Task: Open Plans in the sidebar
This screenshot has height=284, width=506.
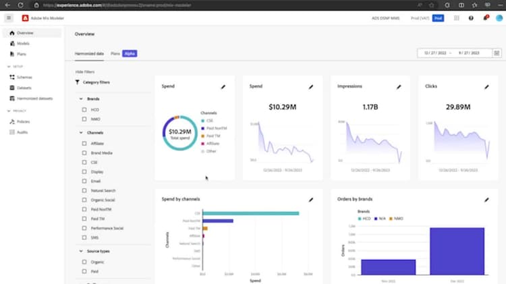Action: pos(32,54)
